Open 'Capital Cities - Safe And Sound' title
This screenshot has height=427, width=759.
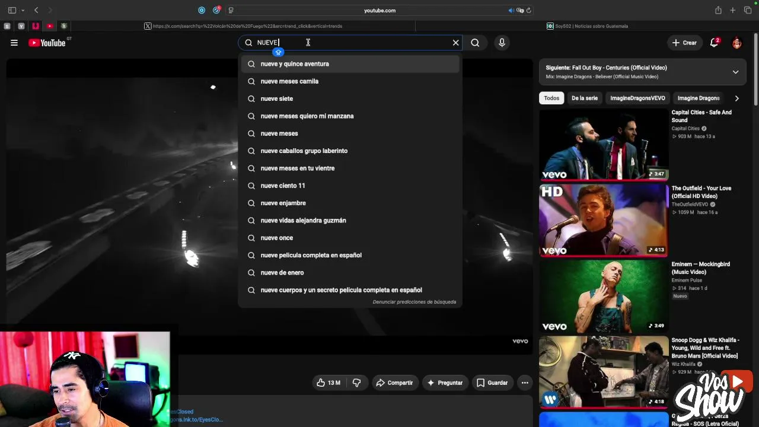701,116
